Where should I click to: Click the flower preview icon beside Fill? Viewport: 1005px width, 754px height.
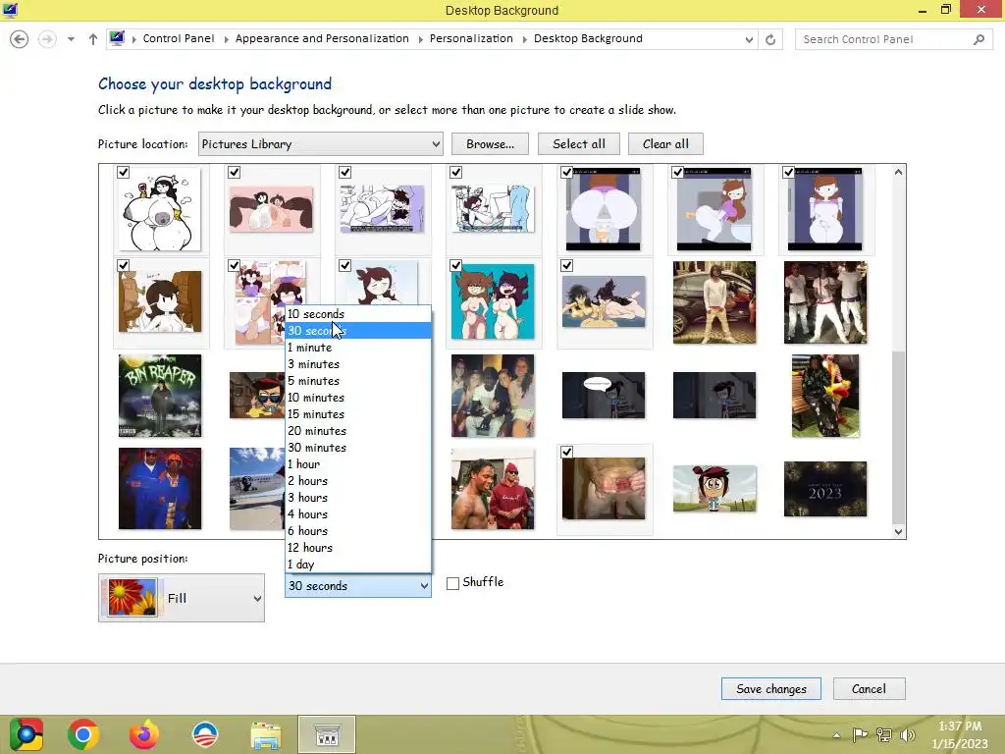[132, 598]
